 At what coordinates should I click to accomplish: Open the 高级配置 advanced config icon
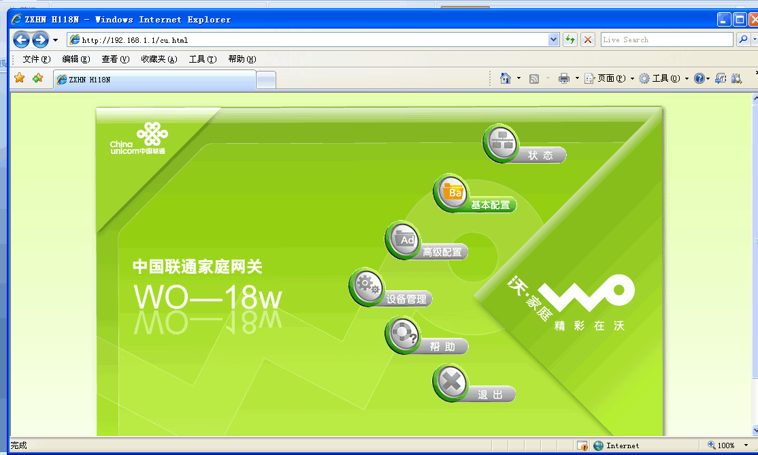(x=403, y=240)
